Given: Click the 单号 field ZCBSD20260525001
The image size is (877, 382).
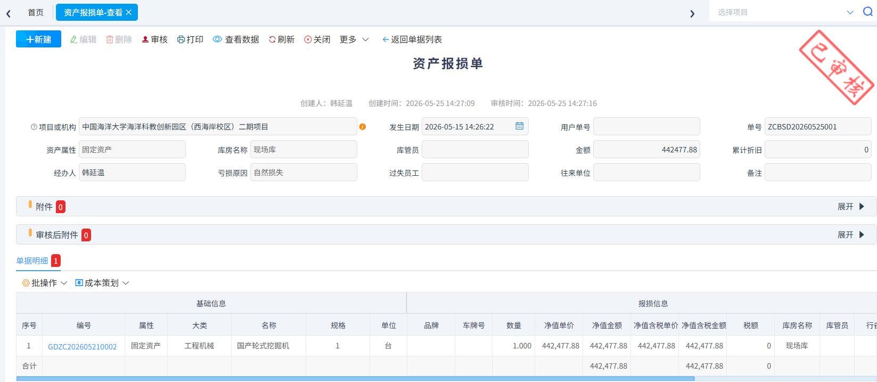Looking at the screenshot, I should coord(818,127).
